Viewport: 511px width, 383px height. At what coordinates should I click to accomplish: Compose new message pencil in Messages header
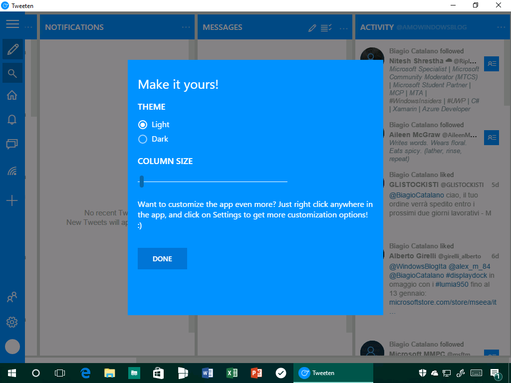[312, 28]
